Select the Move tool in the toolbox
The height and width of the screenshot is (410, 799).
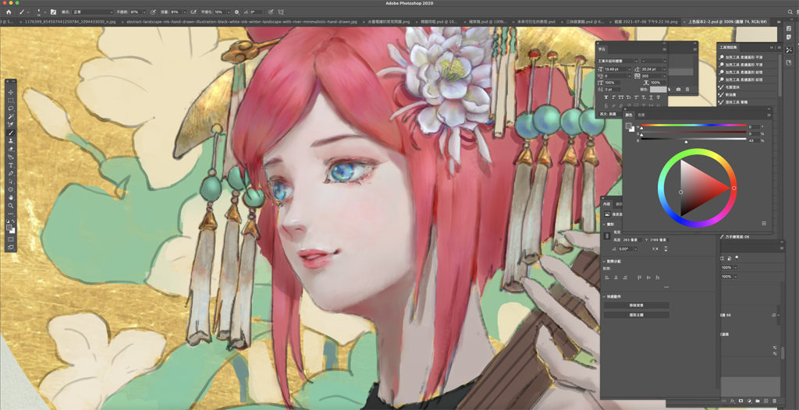coord(10,92)
